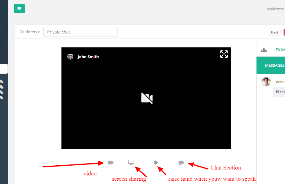
Task: Open the EXAM tab in the side panel
Action: pyautogui.click(x=280, y=50)
